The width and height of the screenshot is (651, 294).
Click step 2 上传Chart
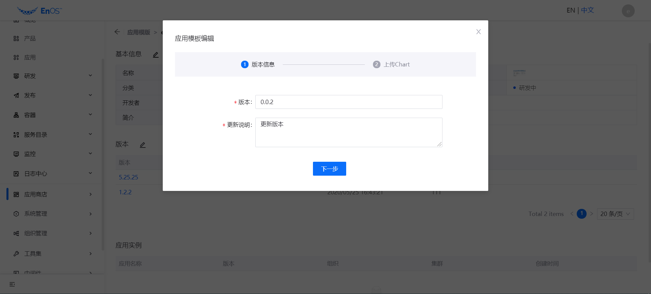(x=391, y=64)
